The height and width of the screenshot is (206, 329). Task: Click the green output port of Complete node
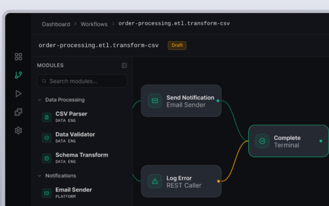click(321, 141)
